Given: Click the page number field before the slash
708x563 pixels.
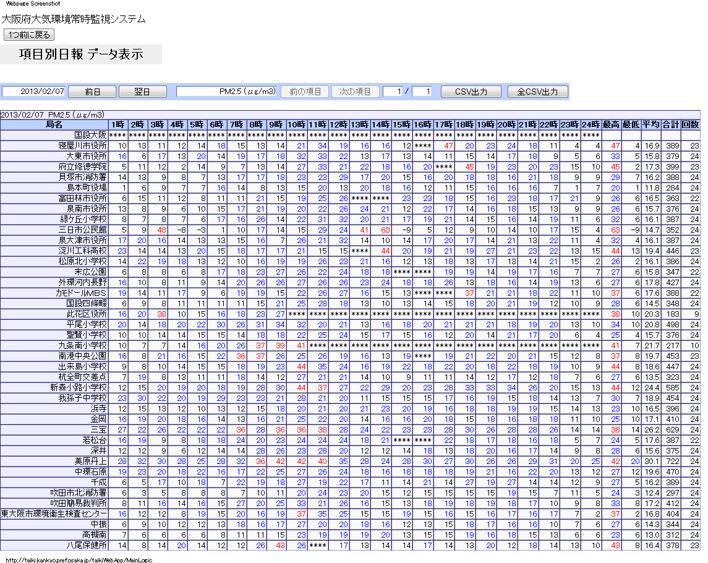Looking at the screenshot, I should (393, 92).
